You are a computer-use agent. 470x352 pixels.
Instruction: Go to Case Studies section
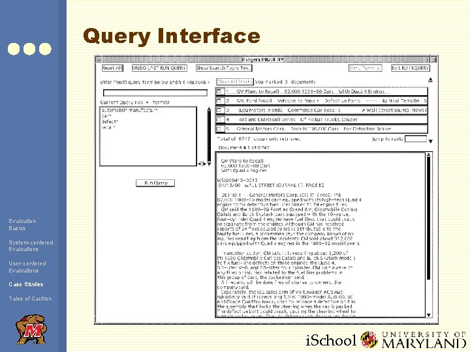25,284
